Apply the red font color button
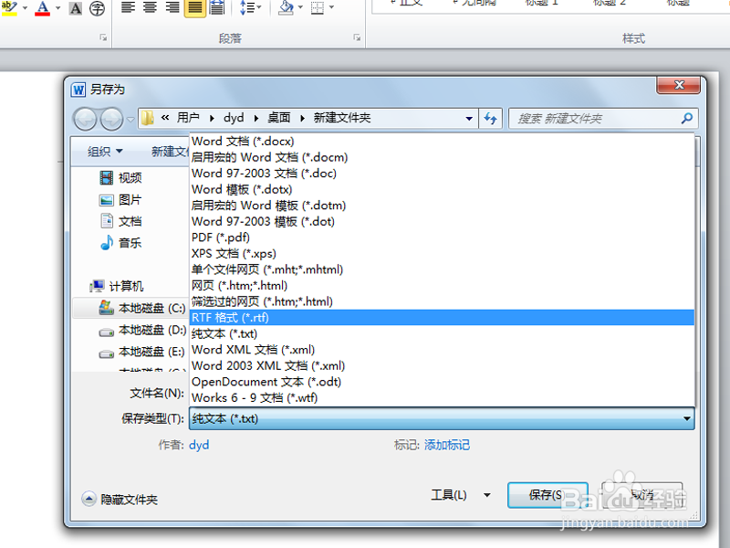730x548 pixels. pyautogui.click(x=42, y=8)
